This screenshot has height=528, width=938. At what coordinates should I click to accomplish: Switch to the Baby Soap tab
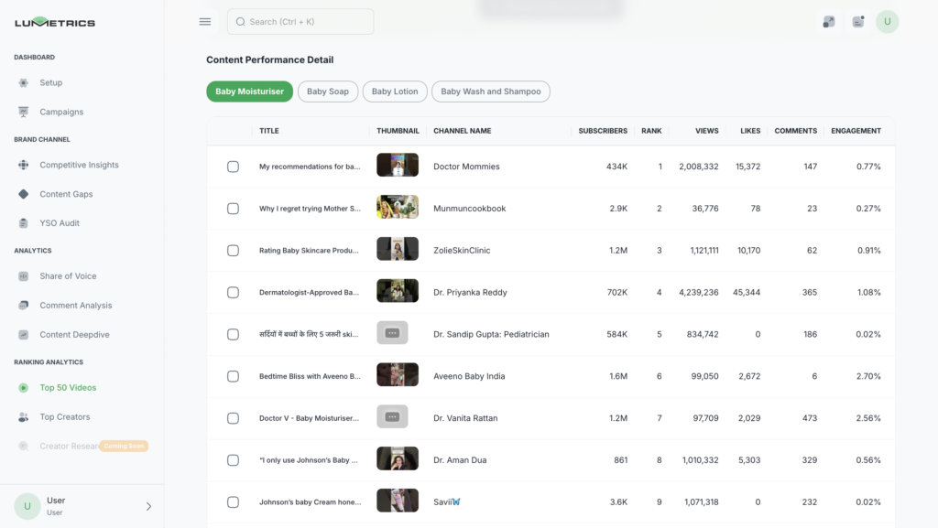point(327,91)
